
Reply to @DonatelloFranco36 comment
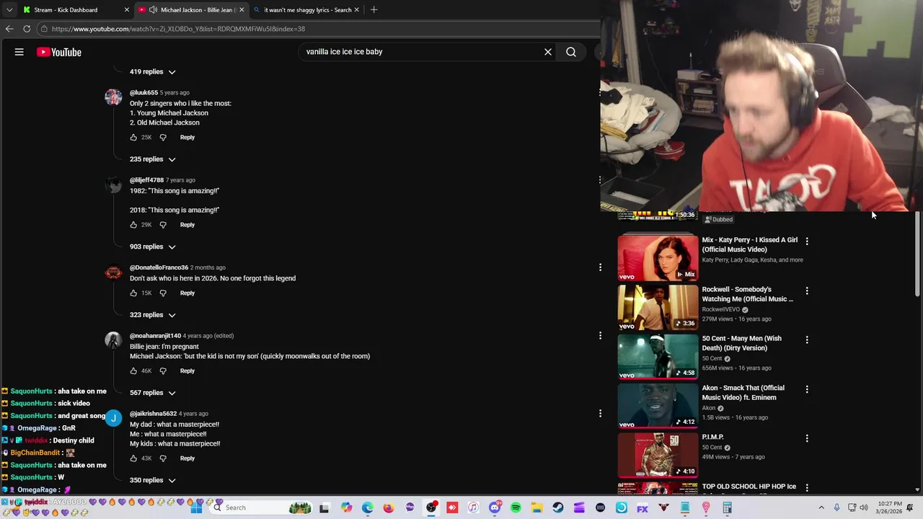click(187, 293)
